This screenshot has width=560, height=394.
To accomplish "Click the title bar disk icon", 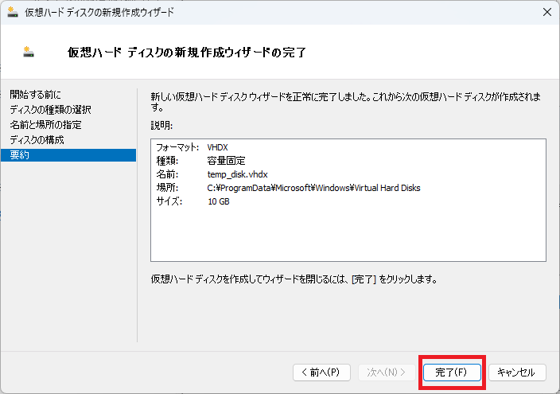I will (13, 12).
